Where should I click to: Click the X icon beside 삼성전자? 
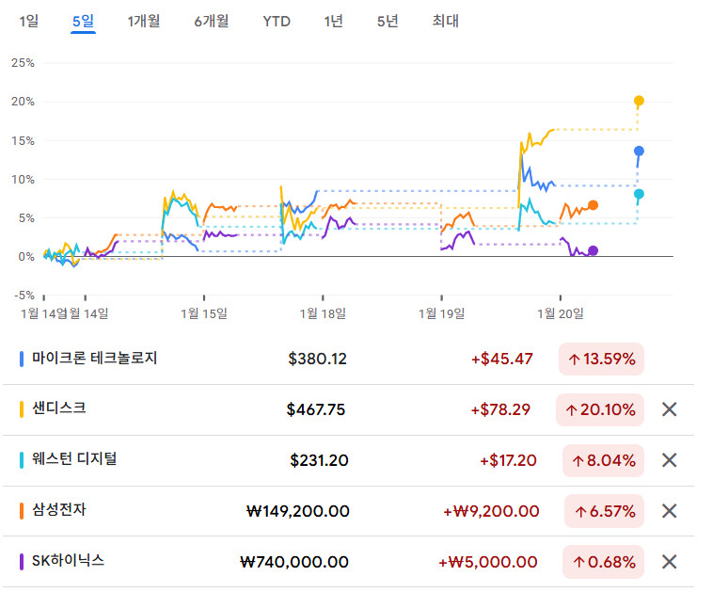point(669,511)
